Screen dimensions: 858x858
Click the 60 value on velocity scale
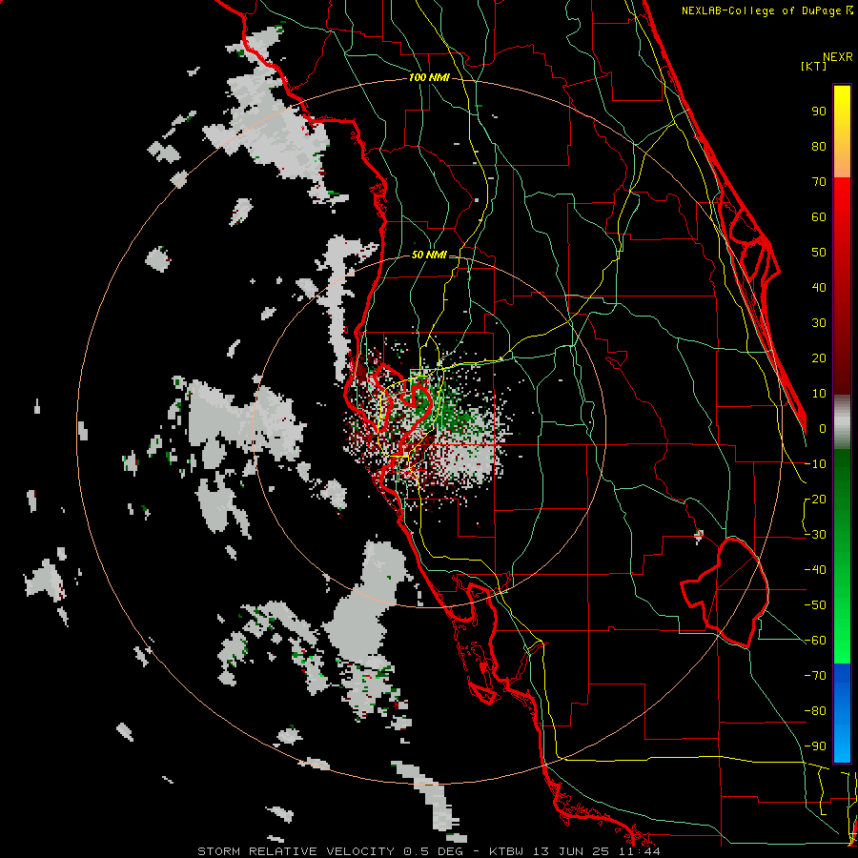click(x=819, y=217)
